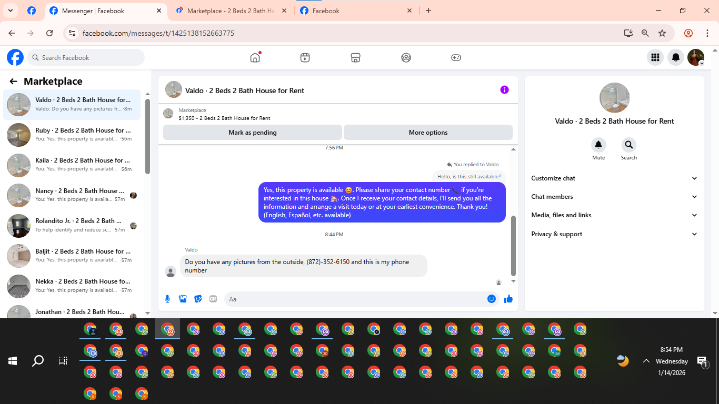
Task: Open the Rolandito Jr. conversation
Action: tap(72, 225)
